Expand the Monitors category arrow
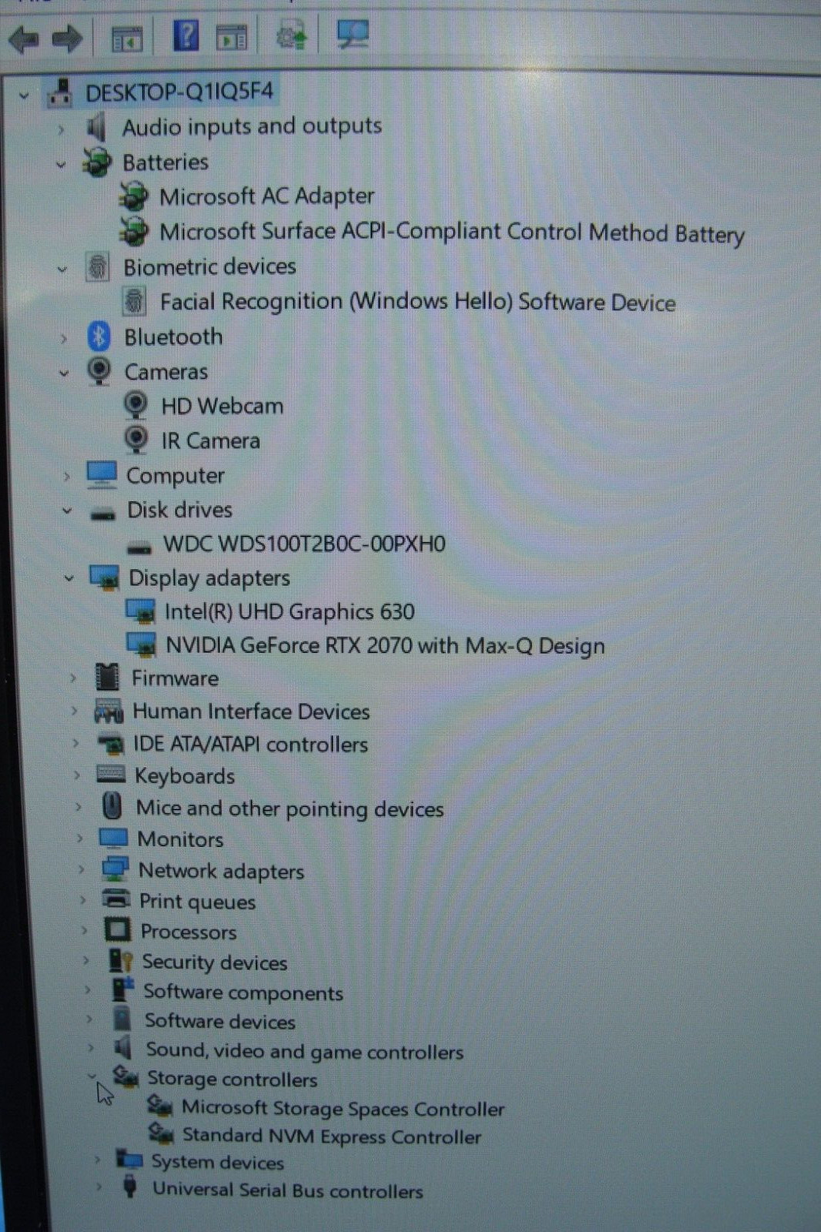The height and width of the screenshot is (1232, 821). click(x=80, y=838)
